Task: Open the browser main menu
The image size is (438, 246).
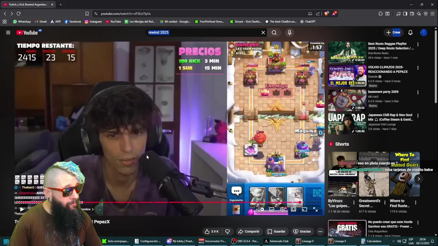Action: click(x=433, y=14)
